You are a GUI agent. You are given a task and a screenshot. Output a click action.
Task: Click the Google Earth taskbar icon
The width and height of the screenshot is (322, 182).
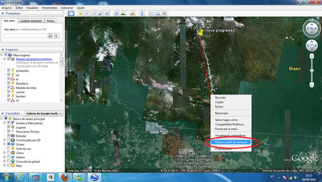tap(95, 177)
